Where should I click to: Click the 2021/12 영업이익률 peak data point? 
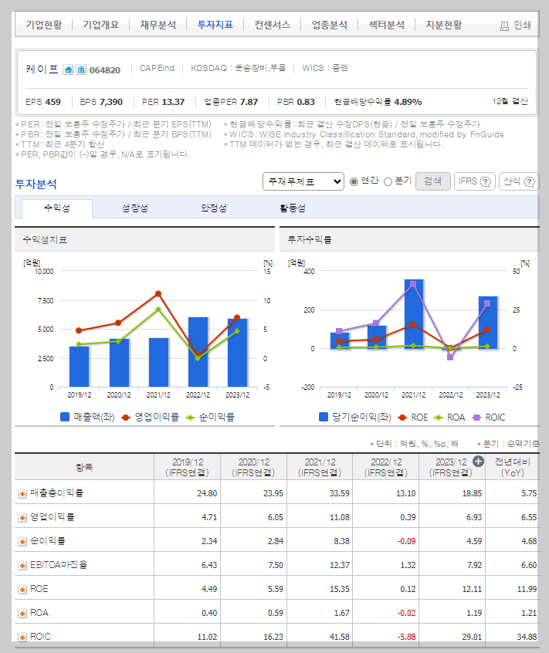click(x=158, y=293)
